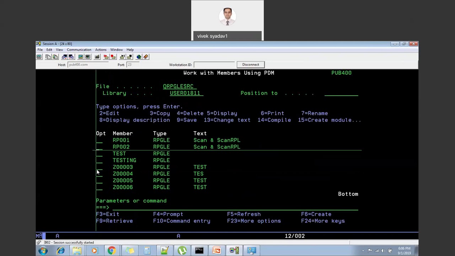This screenshot has width=455, height=256.
Task: Click the Play macro toolbar icon
Action: 122,57
